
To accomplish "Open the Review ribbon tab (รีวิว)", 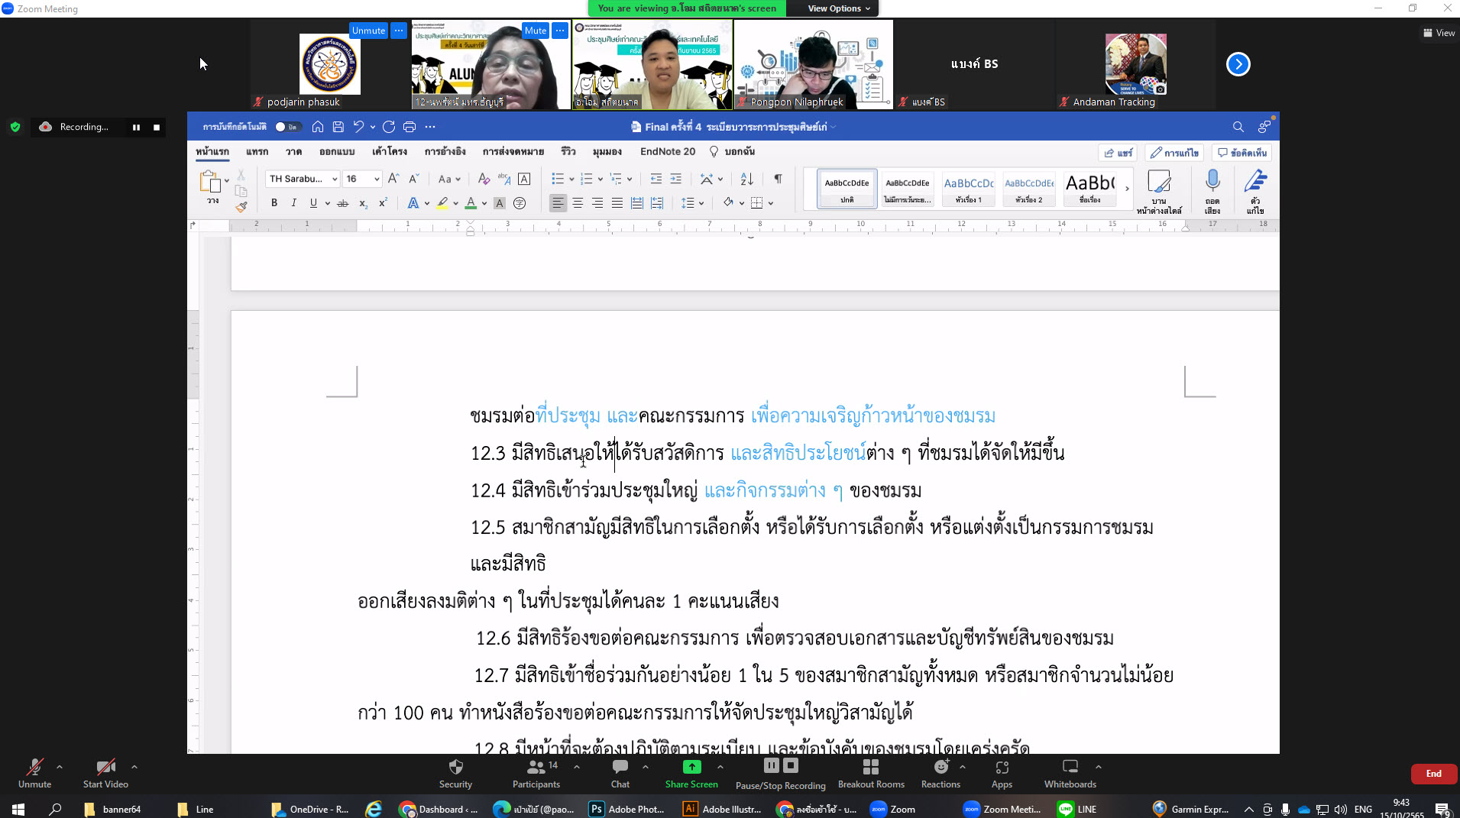I will [x=568, y=151].
